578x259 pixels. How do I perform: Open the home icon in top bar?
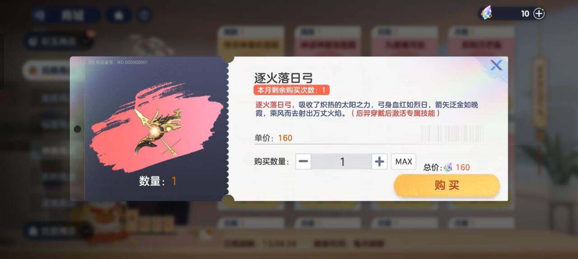pyautogui.click(x=119, y=15)
